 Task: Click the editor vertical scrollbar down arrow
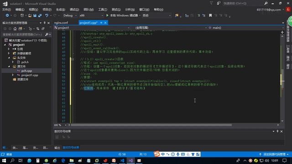tap(282, 121)
